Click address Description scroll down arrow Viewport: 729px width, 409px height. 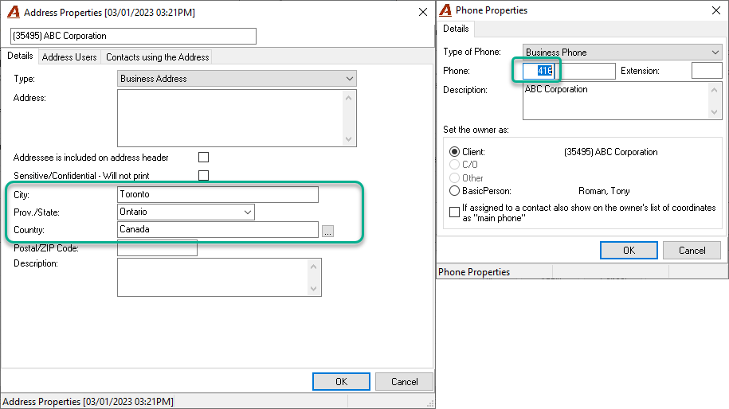pyautogui.click(x=313, y=288)
